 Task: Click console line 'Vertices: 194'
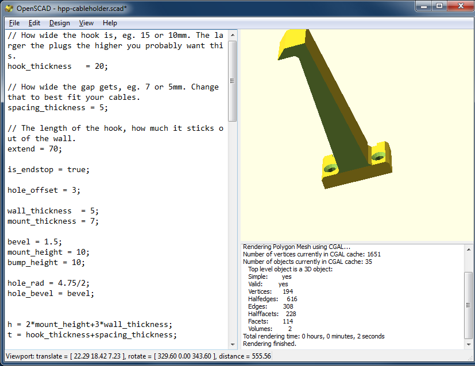pos(271,291)
